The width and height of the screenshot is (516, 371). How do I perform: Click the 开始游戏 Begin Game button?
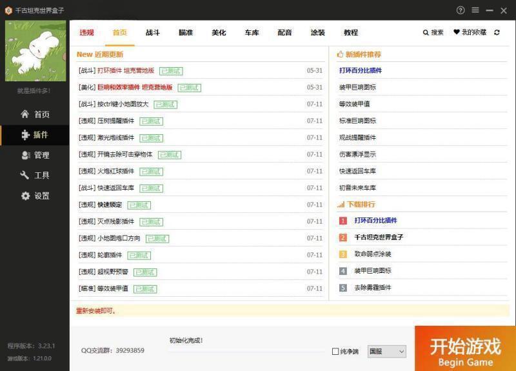[465, 348]
